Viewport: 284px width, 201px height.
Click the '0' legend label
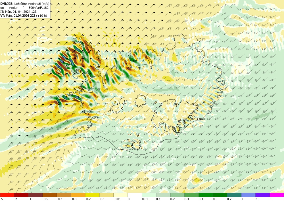(129, 199)
